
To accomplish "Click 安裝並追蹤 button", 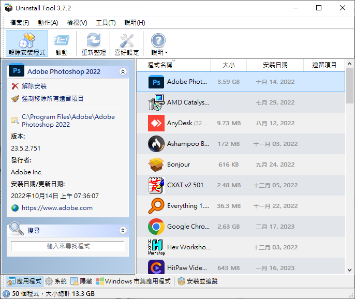I will point(198,281).
